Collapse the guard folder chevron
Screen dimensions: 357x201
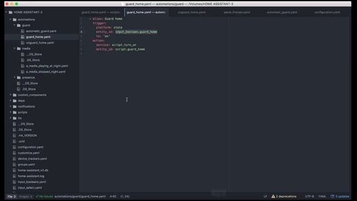(x=15, y=25)
